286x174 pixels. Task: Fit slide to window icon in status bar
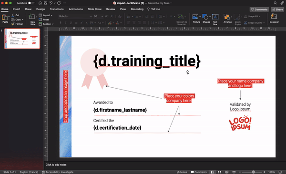click(x=280, y=172)
